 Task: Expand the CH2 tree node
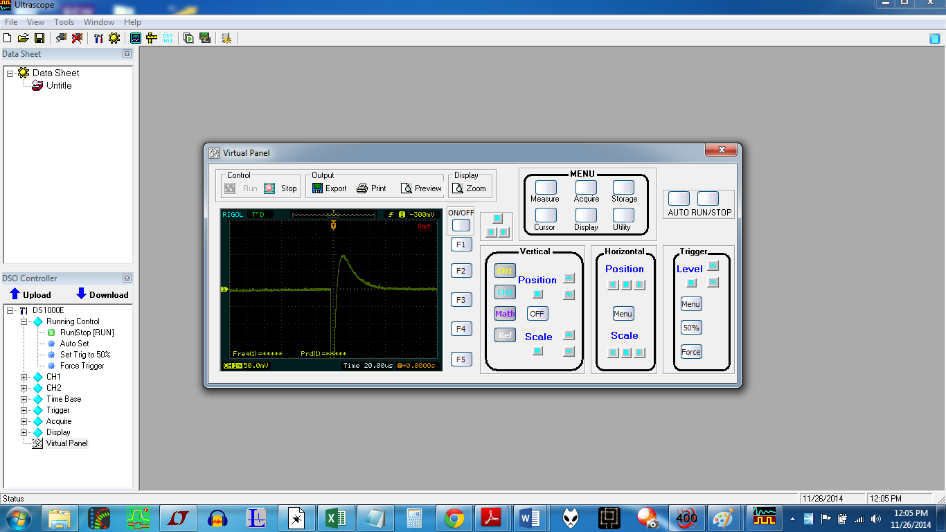click(24, 388)
